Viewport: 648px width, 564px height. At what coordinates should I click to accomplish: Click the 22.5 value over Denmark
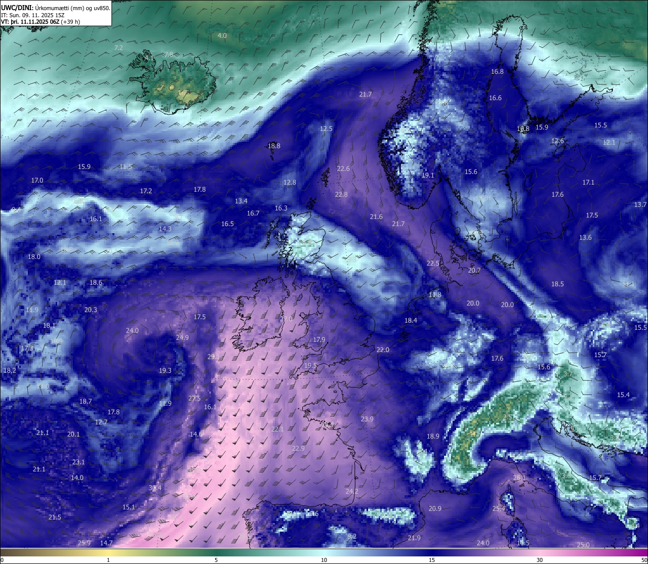point(433,264)
